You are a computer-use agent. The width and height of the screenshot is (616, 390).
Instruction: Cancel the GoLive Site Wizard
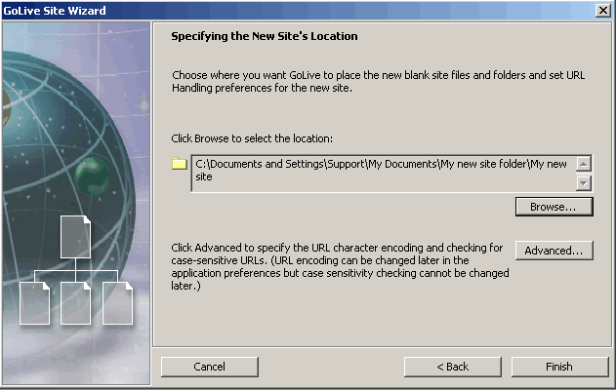click(x=209, y=367)
